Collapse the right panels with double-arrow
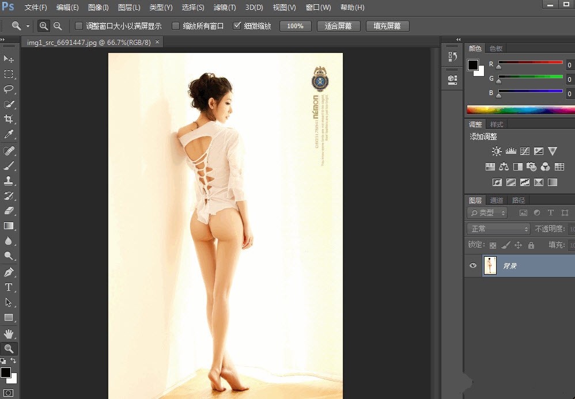 [458, 39]
